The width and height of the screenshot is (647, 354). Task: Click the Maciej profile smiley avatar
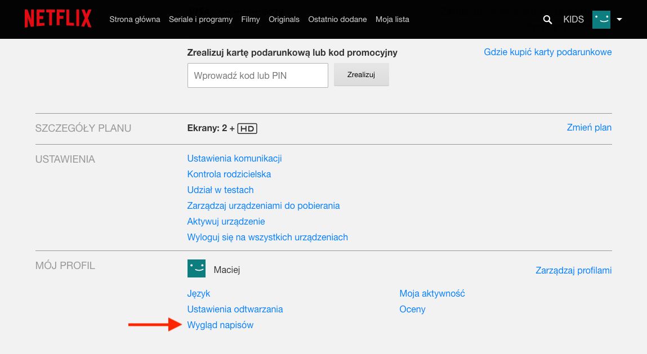(197, 268)
